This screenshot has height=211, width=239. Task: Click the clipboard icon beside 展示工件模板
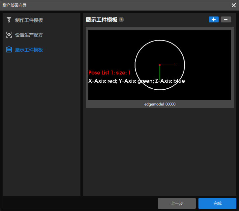[9, 49]
